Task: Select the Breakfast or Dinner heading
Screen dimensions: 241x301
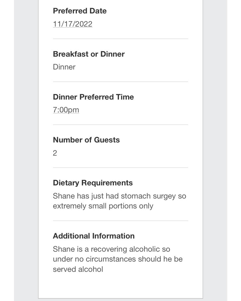Action: [x=89, y=54]
